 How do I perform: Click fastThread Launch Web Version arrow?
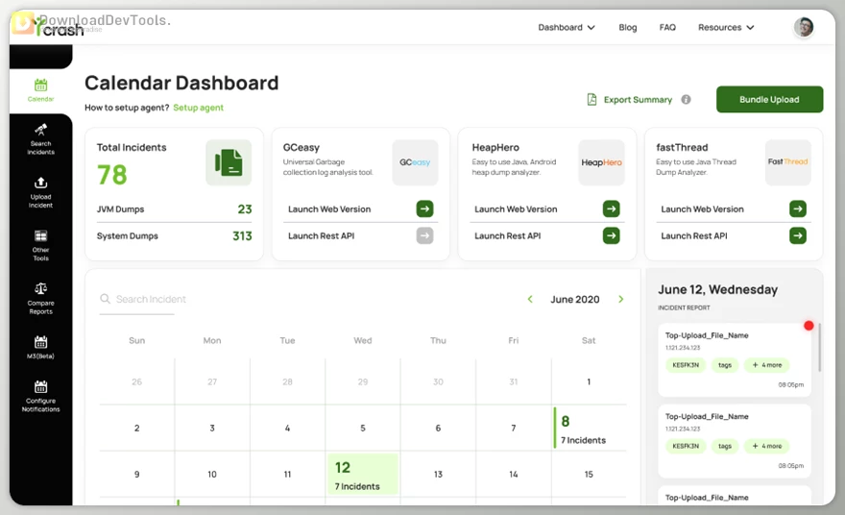coord(798,208)
